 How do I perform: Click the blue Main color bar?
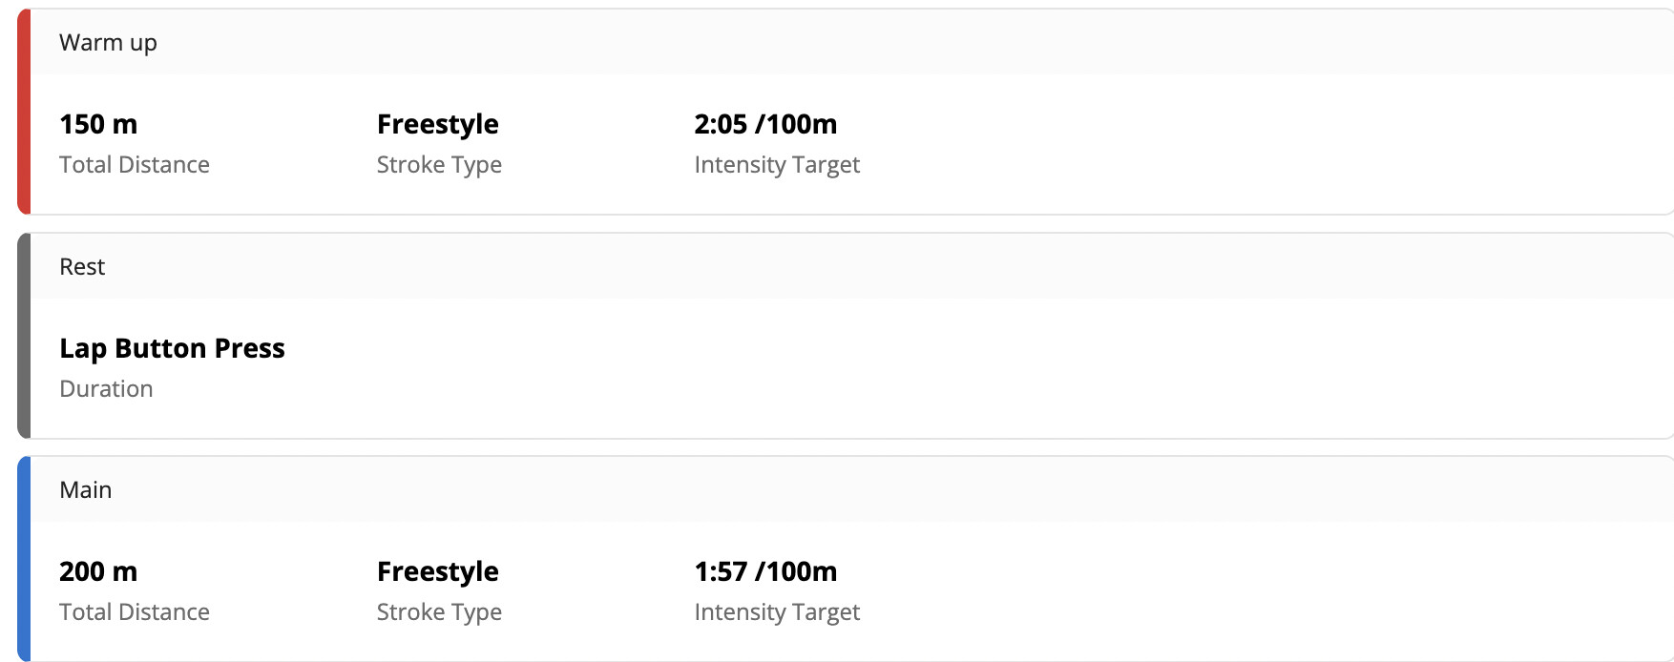click(25, 559)
